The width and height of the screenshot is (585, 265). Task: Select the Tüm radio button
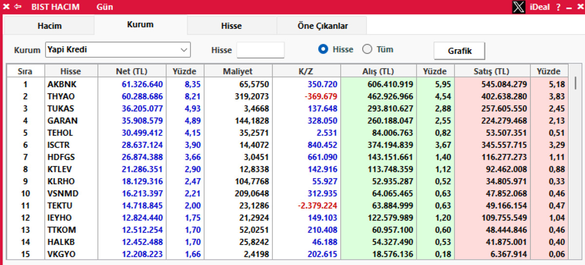pos(367,49)
